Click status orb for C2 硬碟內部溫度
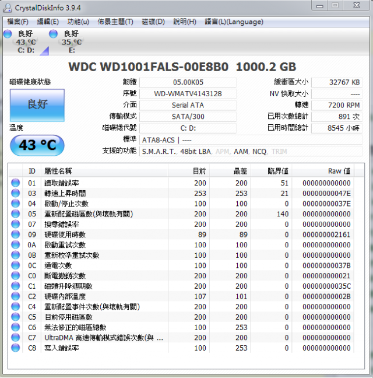This screenshot has height=378, width=373. pos(15,296)
